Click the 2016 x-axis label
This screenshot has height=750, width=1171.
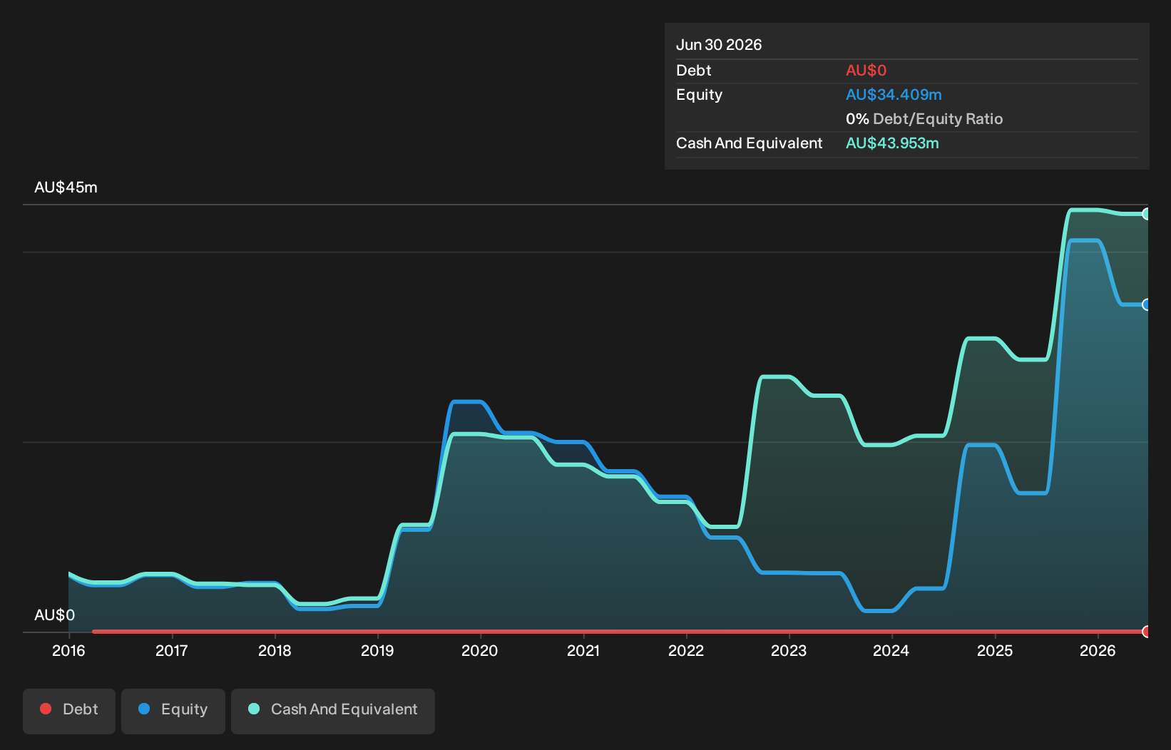tap(68, 650)
